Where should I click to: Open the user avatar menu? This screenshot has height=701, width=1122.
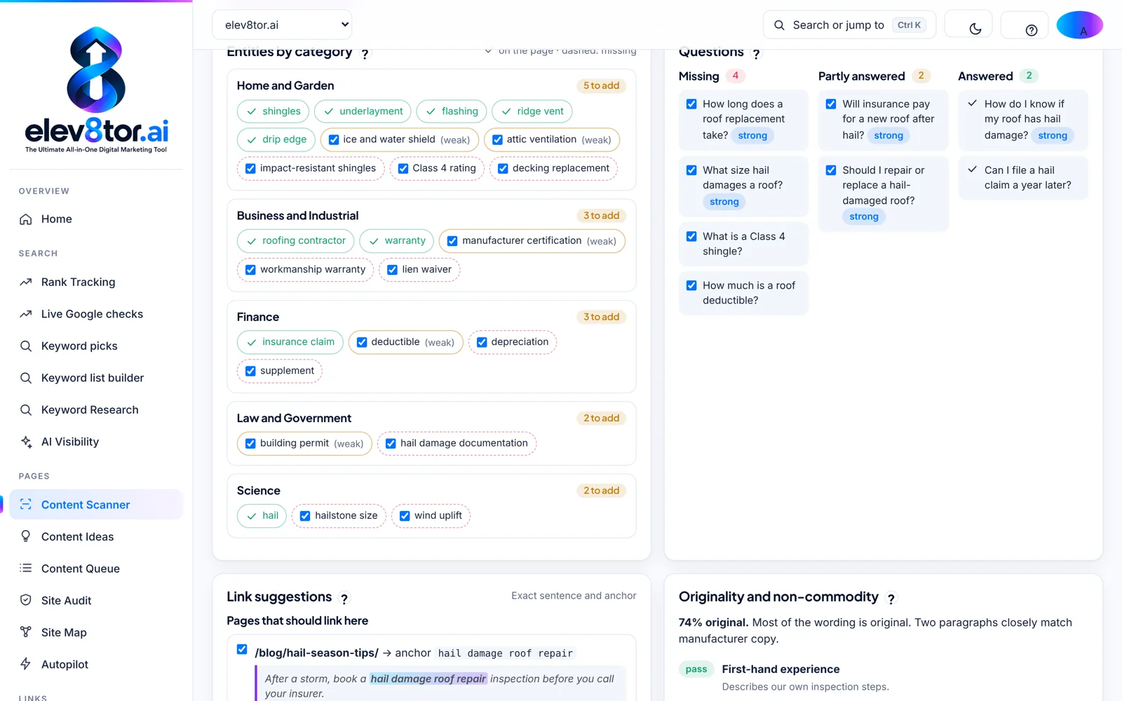1080,25
